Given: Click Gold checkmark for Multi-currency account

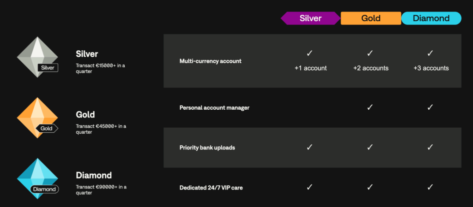Looking at the screenshot, I should [370, 53].
